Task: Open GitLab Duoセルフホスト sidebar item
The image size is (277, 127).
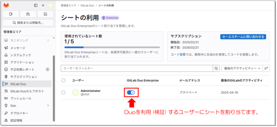Action: (27, 91)
